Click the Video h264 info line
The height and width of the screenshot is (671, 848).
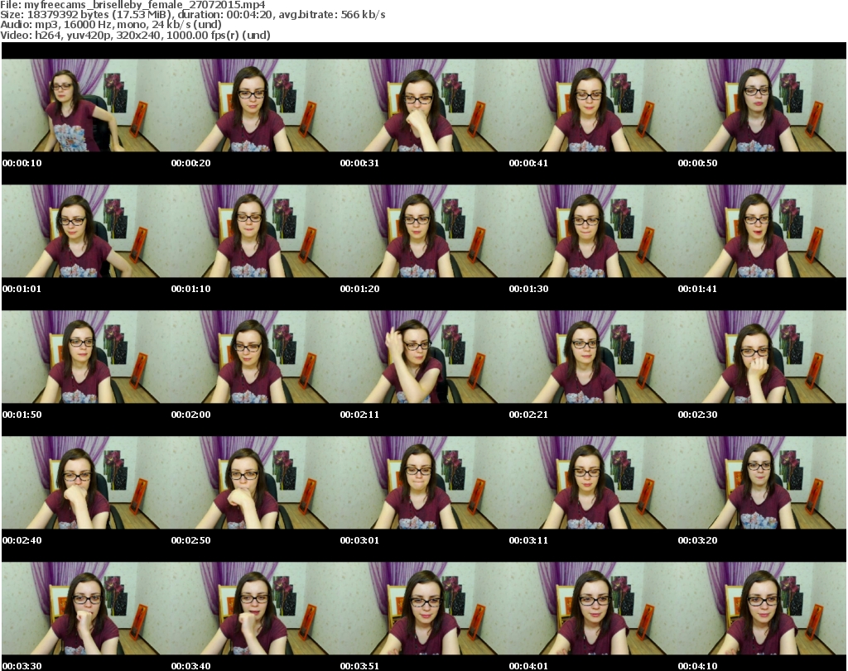click(135, 35)
